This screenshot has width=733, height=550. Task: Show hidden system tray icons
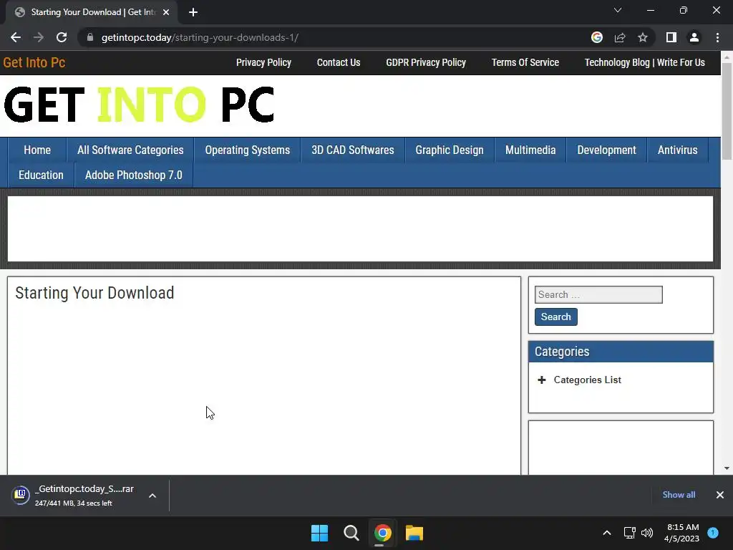(607, 533)
